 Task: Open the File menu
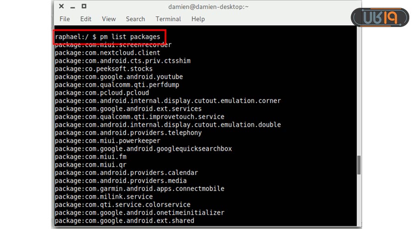tap(65, 19)
